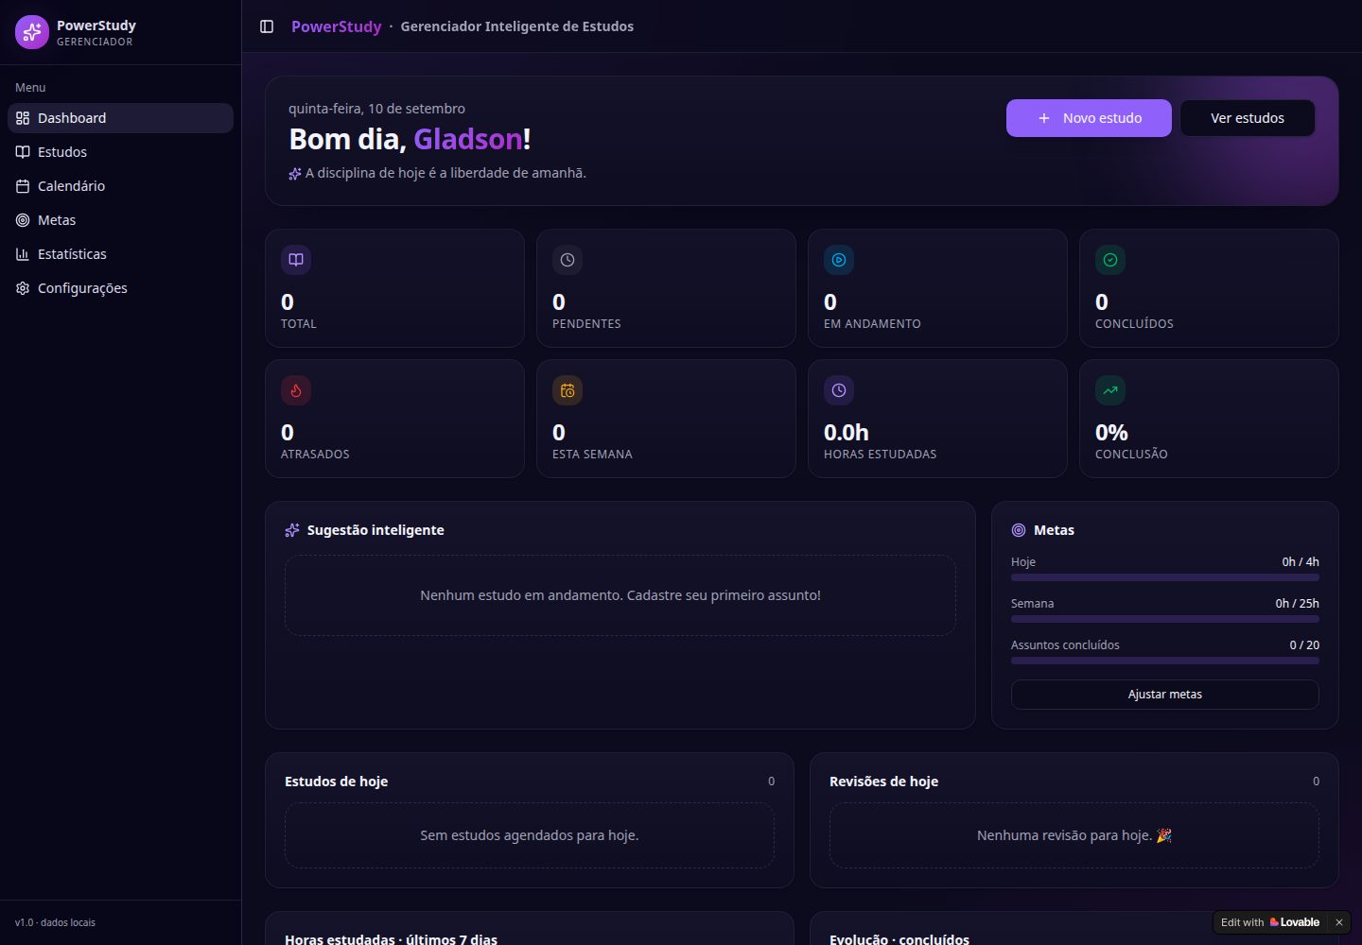
Task: Go to the Metas sidebar page
Action: click(120, 220)
